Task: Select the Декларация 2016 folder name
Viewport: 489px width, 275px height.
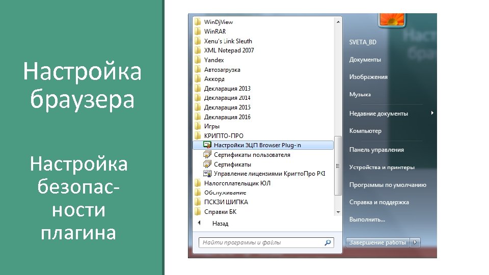Action: click(x=227, y=117)
